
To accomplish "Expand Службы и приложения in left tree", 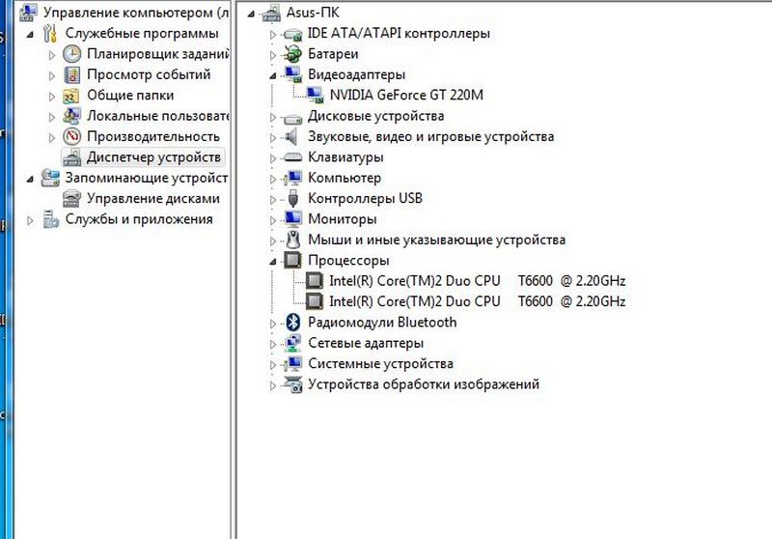I will click(31, 219).
